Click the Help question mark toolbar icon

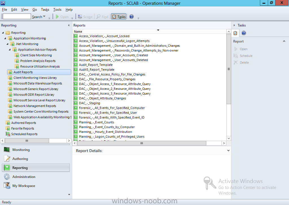point(132,17)
